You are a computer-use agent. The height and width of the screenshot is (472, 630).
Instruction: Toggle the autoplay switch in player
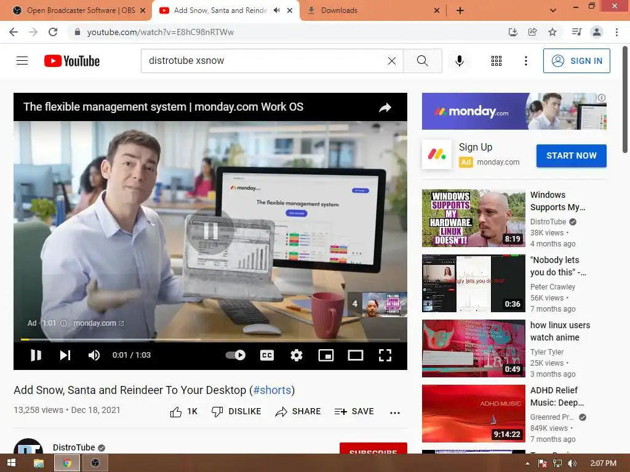coord(236,355)
